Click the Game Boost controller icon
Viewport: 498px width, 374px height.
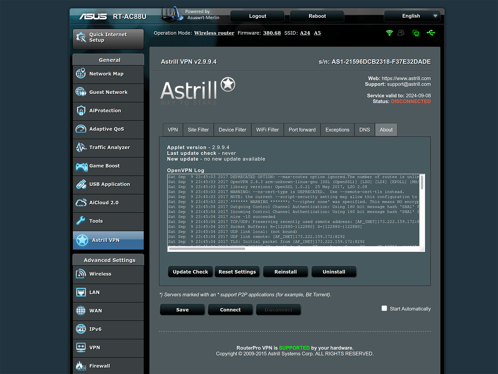click(x=82, y=167)
